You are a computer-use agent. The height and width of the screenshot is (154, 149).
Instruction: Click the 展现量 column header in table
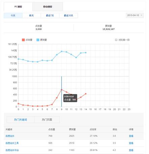coord(72,129)
